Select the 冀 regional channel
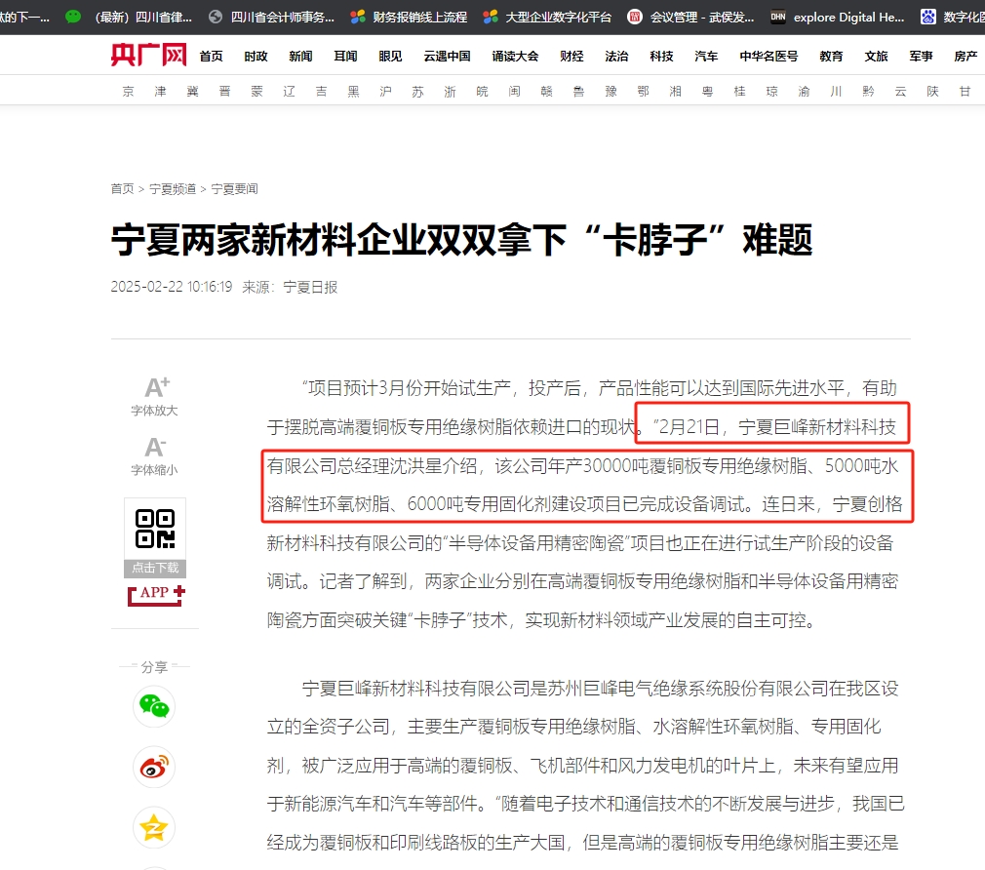The image size is (985, 870). (x=192, y=91)
